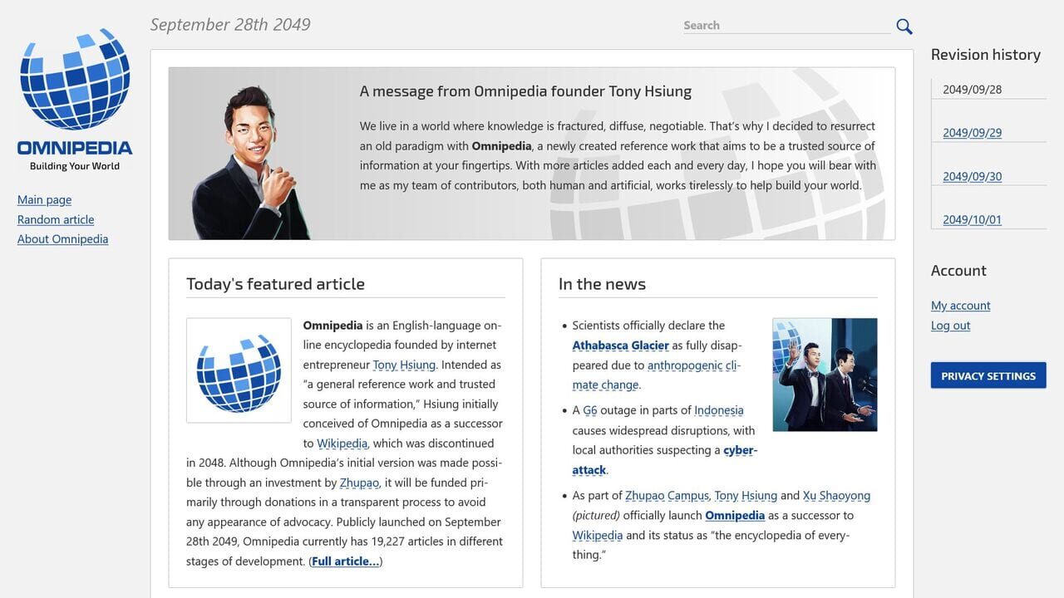
Task: Open PRIVACY SETTINGS
Action: tap(988, 375)
